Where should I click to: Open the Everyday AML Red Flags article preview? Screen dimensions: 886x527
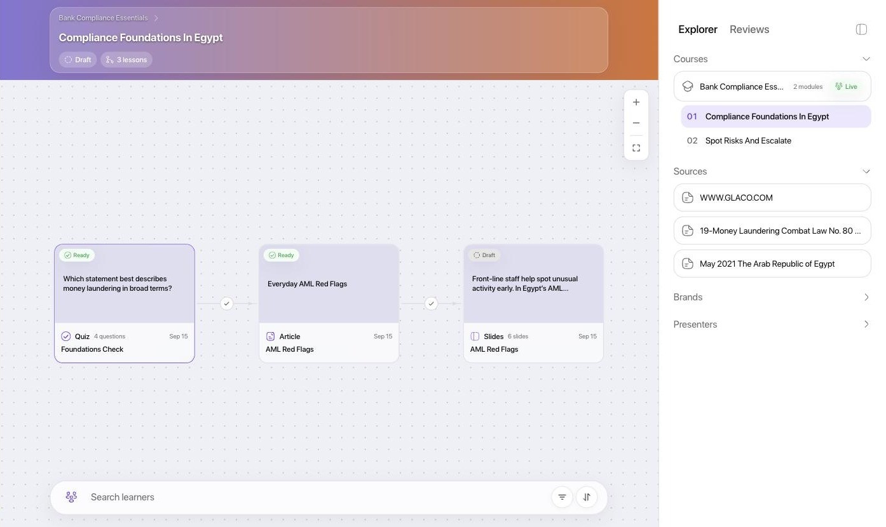pos(329,284)
